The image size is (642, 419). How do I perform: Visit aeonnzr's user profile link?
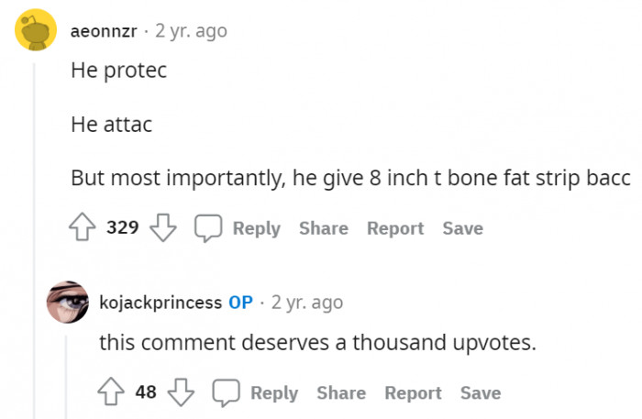point(104,31)
